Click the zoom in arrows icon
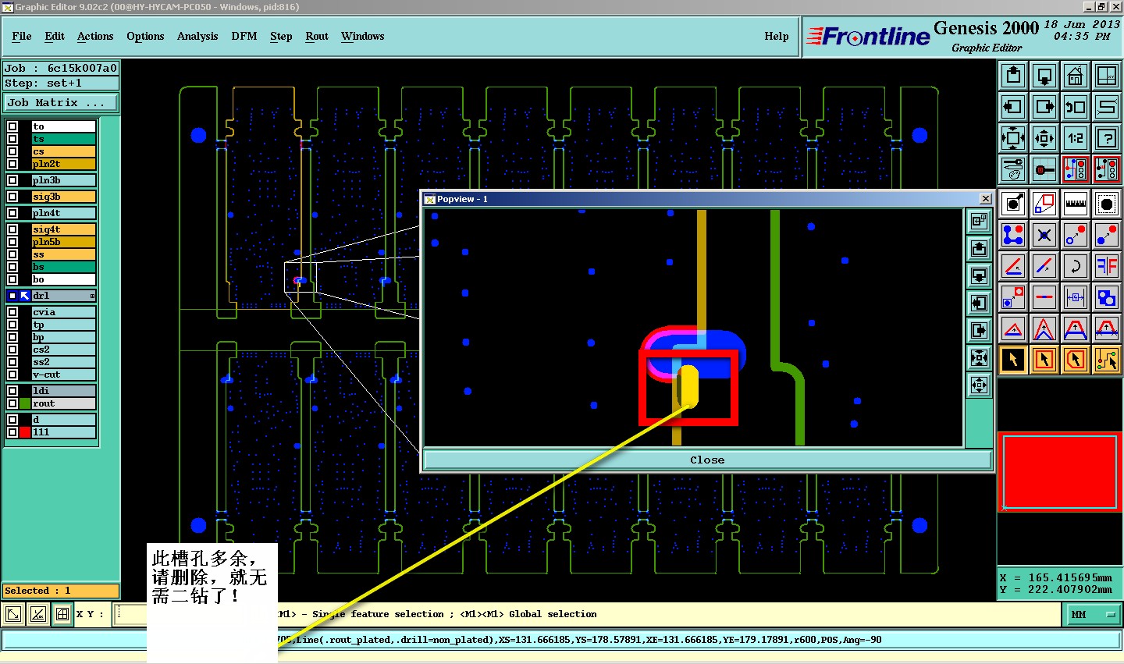 (x=1013, y=138)
